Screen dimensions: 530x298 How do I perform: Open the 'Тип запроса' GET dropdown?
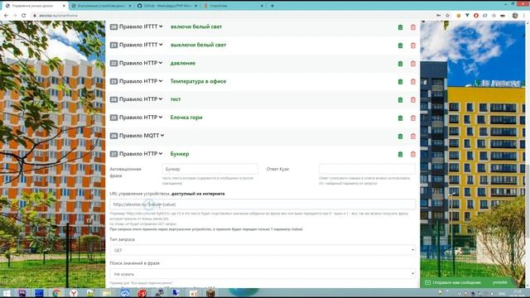[263, 250]
